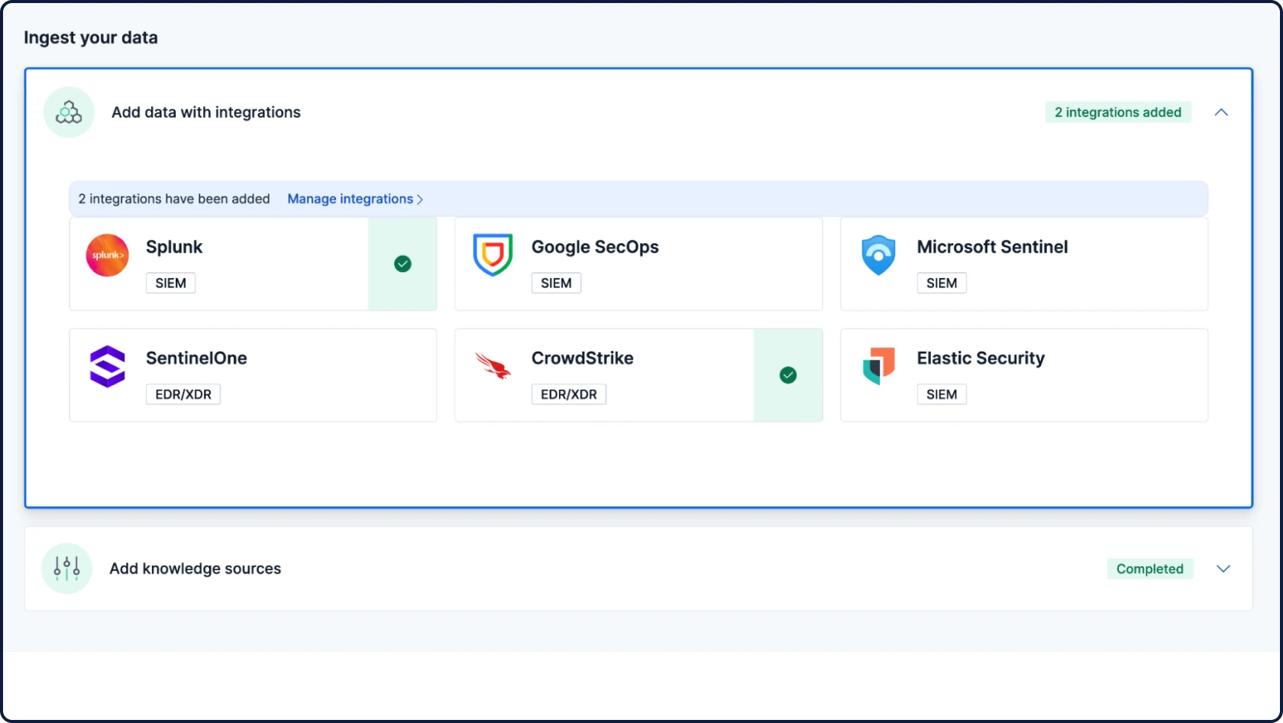Viewport: 1283px width, 723px height.
Task: Click the Completed status badge
Action: (1150, 569)
